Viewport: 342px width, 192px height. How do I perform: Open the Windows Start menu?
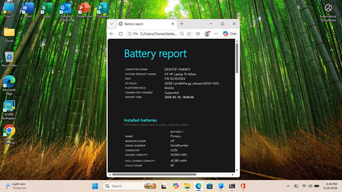tap(95, 186)
